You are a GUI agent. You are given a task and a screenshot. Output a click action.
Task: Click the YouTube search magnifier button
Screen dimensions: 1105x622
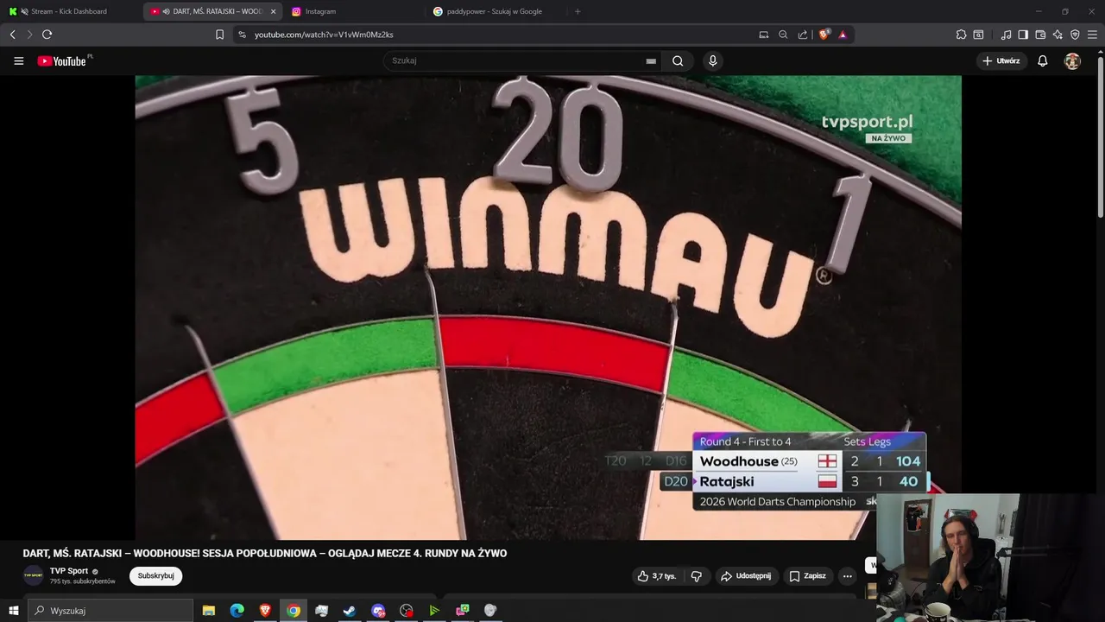click(x=678, y=60)
